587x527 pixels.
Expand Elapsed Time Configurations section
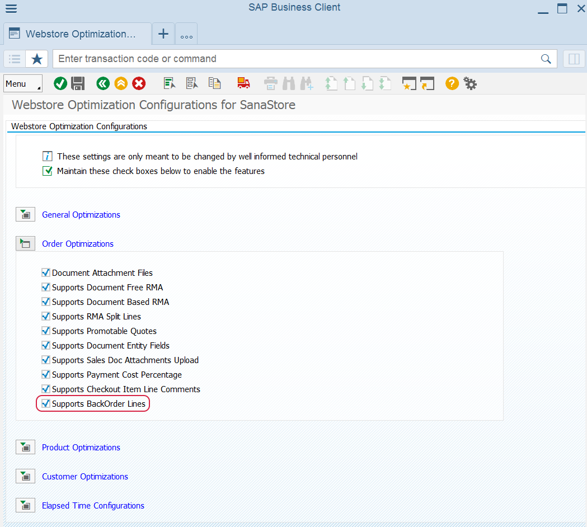[25, 506]
